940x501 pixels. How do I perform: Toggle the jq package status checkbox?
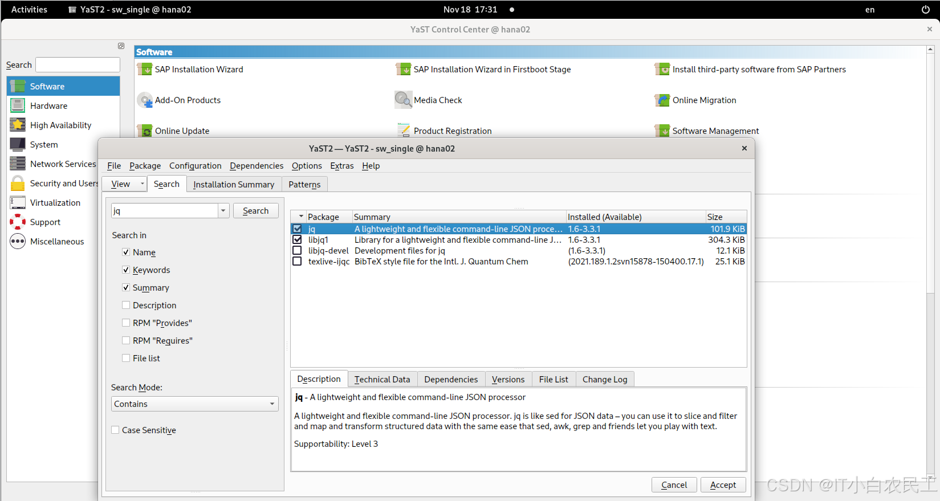pos(297,229)
